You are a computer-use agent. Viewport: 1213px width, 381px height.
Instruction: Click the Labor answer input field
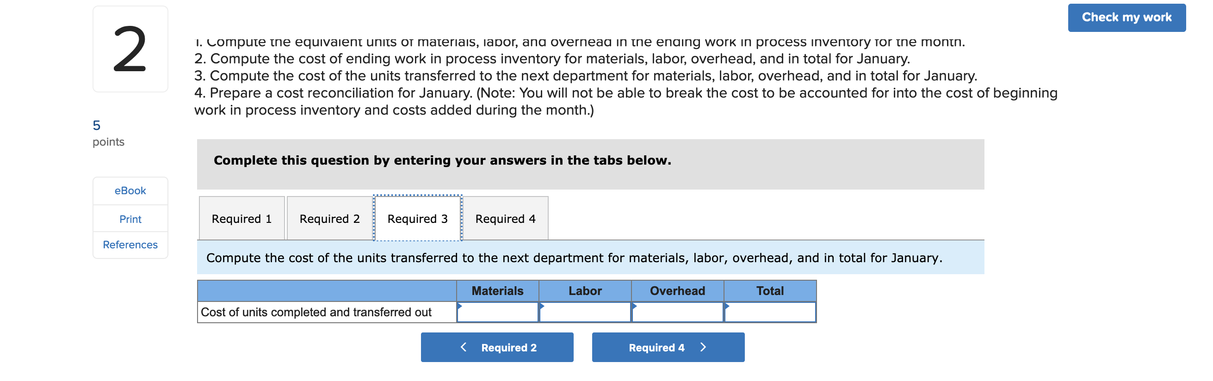tap(585, 311)
